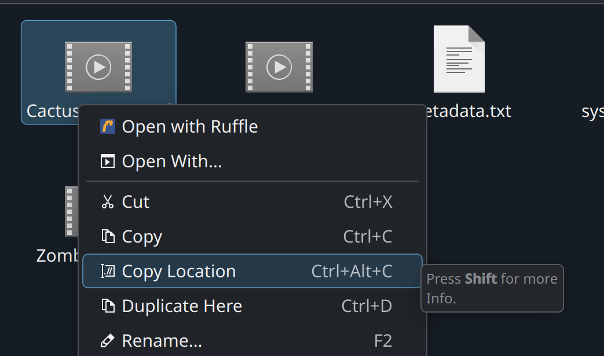Viewport: 604px width, 356px height.
Task: Click the scissors Cut icon
Action: (108, 201)
